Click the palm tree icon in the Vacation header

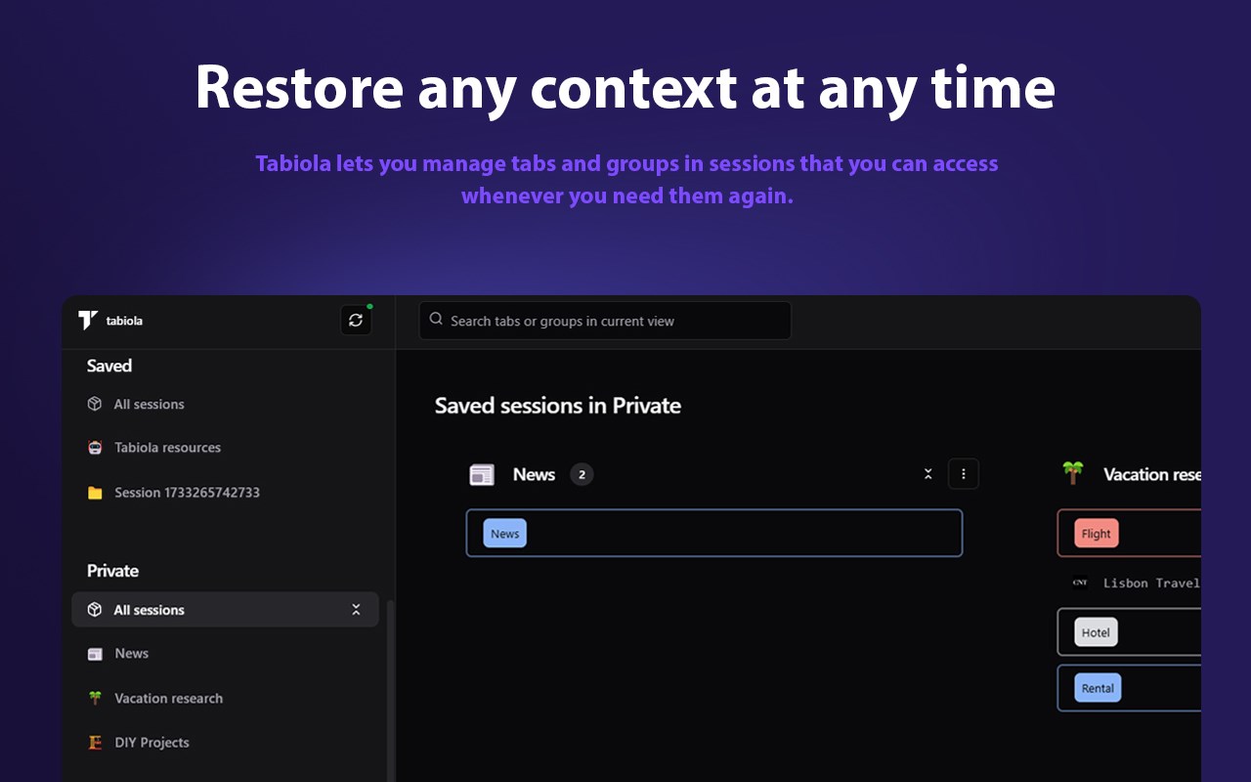[1073, 473]
